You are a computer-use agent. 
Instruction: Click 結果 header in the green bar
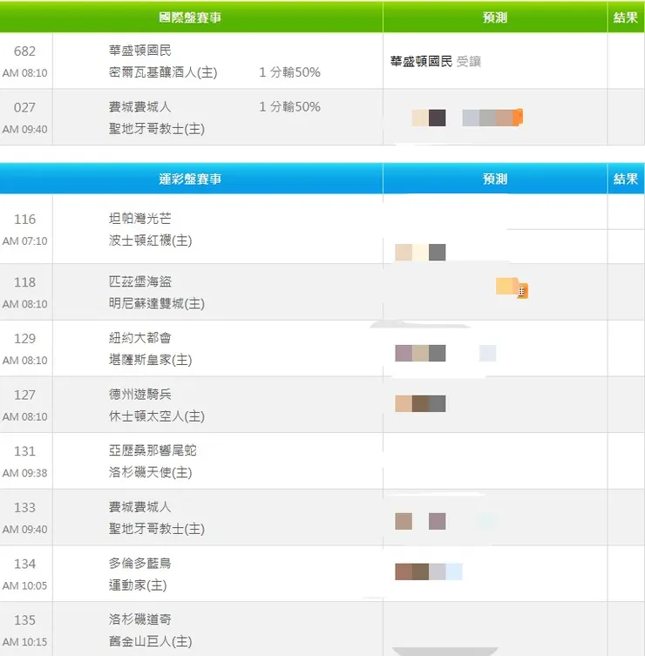click(x=625, y=17)
